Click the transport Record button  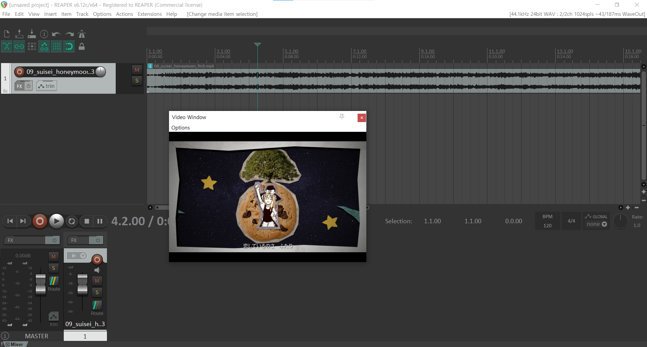pyautogui.click(x=40, y=221)
